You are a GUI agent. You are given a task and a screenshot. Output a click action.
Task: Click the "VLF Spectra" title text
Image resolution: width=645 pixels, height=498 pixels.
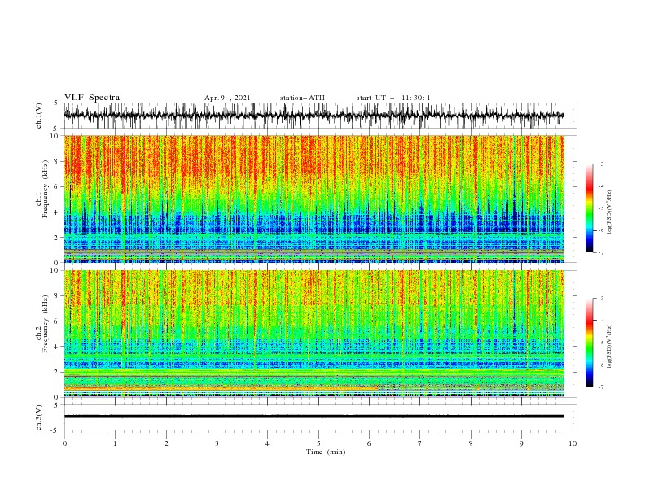pos(92,98)
